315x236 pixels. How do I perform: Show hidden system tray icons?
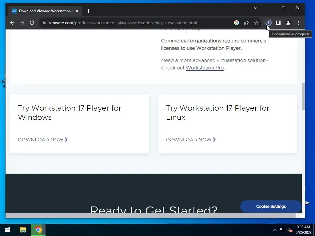[x=275, y=230]
